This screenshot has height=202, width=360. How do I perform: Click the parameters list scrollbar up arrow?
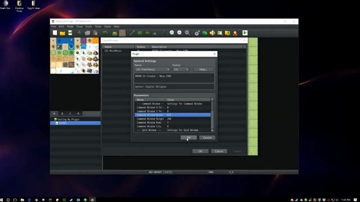coord(213,100)
